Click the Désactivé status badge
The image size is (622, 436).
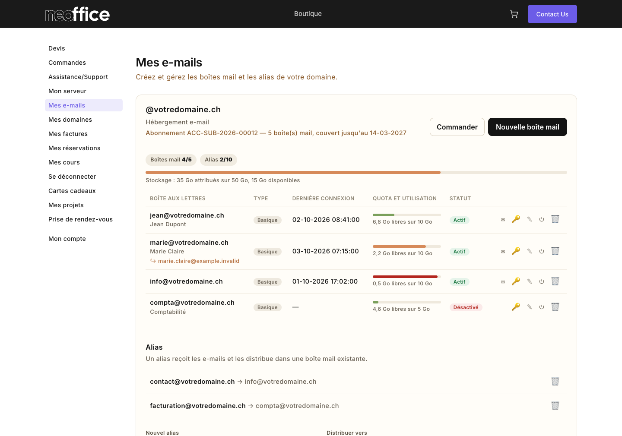point(466,307)
